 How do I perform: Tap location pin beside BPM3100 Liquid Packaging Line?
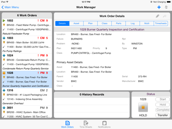click(x=4, y=95)
